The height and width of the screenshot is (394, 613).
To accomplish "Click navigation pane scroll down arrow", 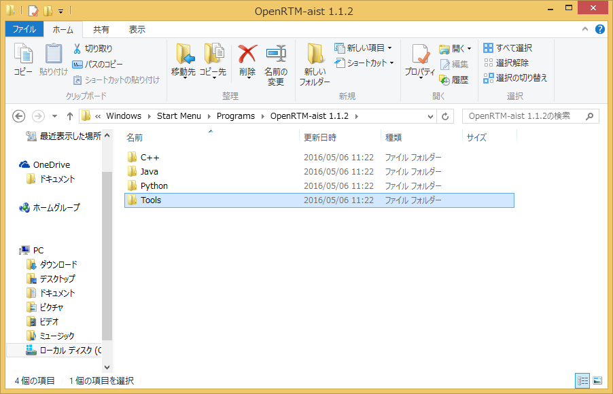I will (x=107, y=368).
